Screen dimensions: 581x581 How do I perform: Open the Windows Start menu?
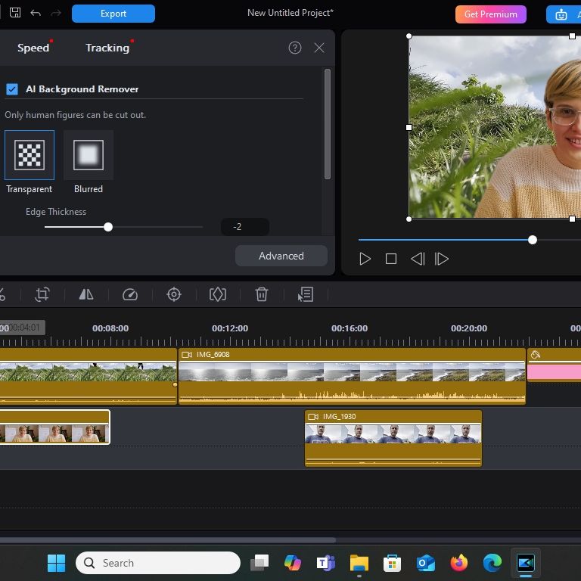coord(56,563)
